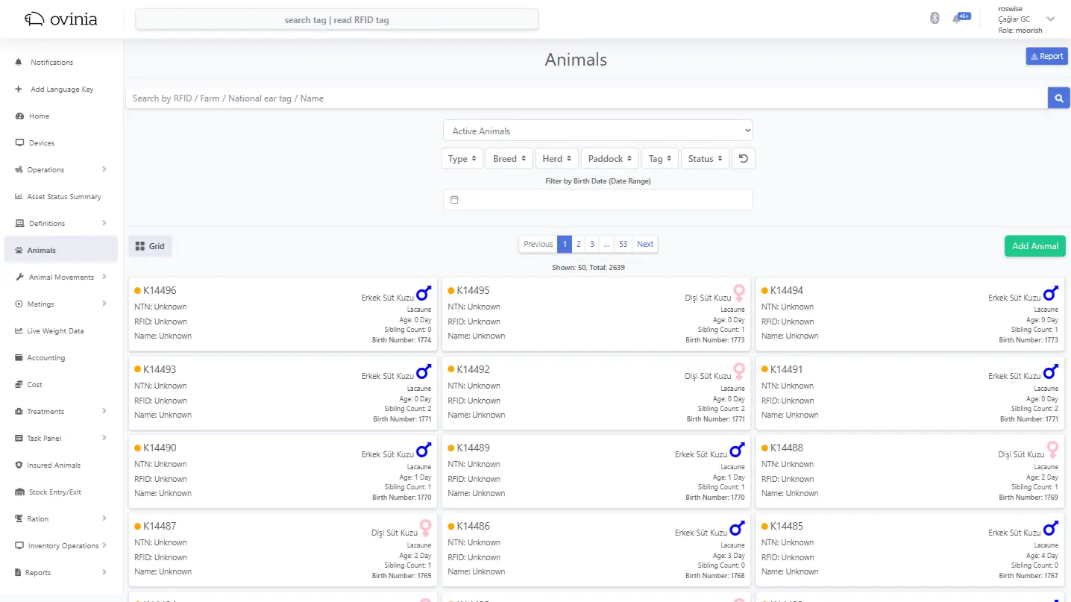Jump to page 53 in pagination
1071x602 pixels.
624,244
